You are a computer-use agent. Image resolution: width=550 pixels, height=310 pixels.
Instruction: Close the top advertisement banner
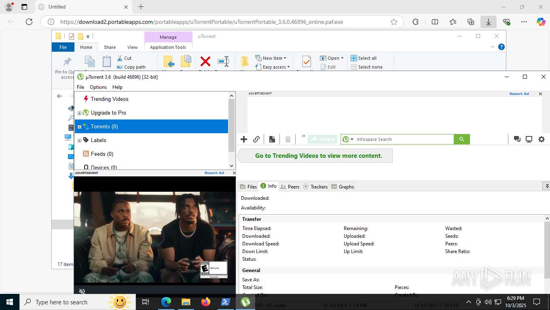tap(540, 94)
